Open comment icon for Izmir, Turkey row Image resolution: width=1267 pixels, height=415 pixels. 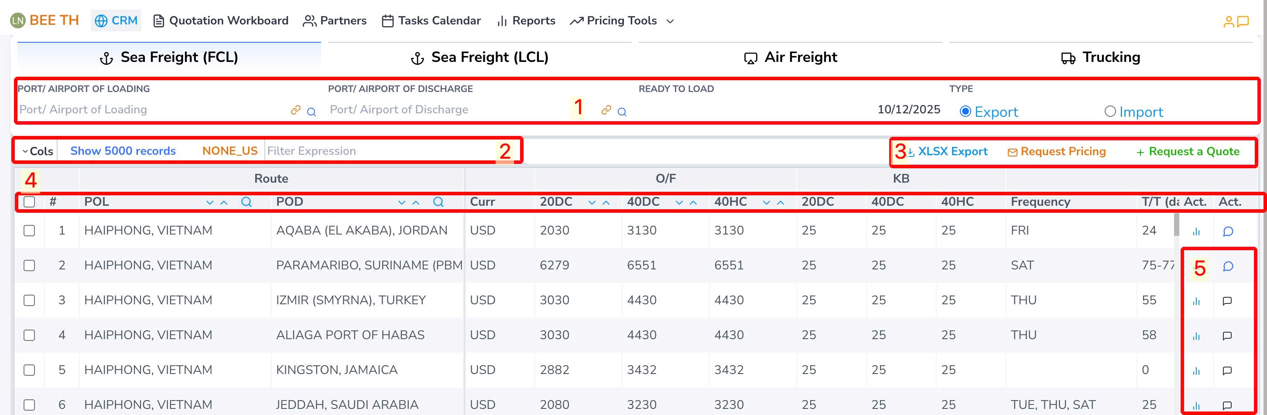[x=1227, y=301]
